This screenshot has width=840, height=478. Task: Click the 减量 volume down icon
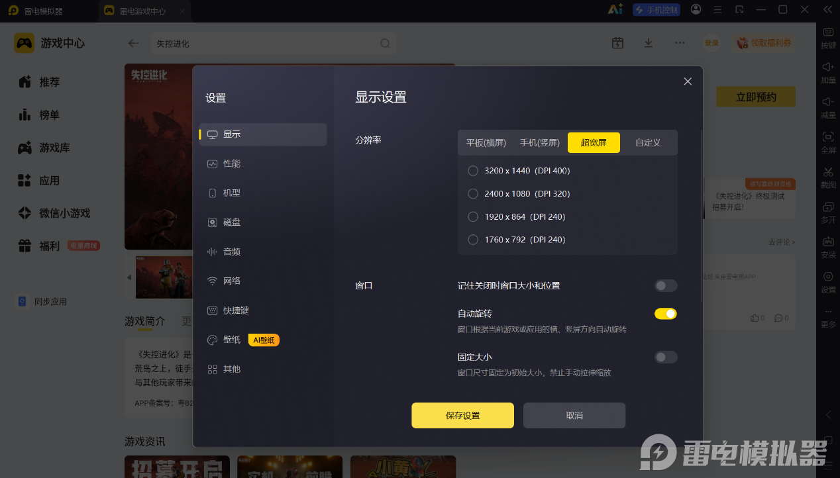(x=828, y=108)
